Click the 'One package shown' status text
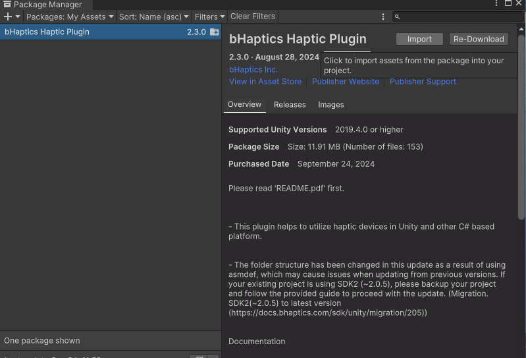 pos(42,341)
